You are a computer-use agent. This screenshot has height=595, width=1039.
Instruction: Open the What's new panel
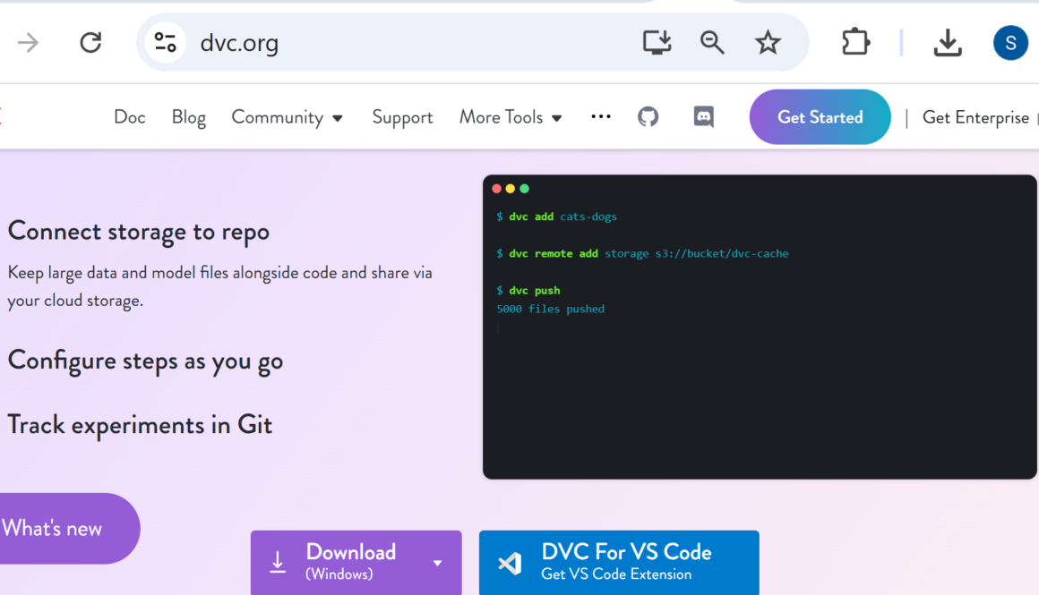click(51, 528)
